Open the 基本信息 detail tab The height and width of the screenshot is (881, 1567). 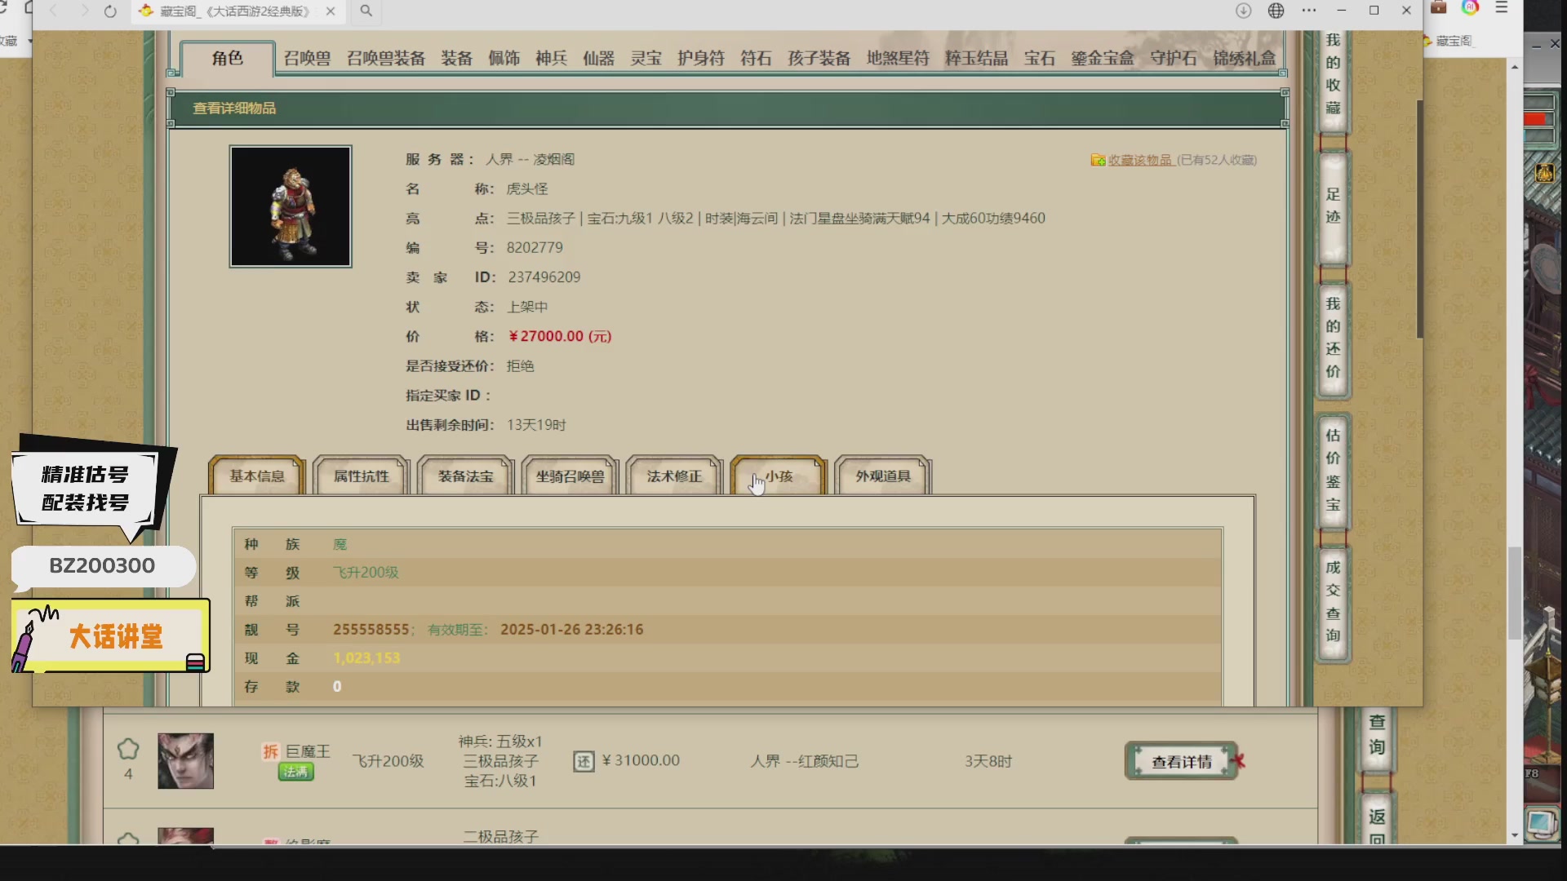pyautogui.click(x=257, y=476)
